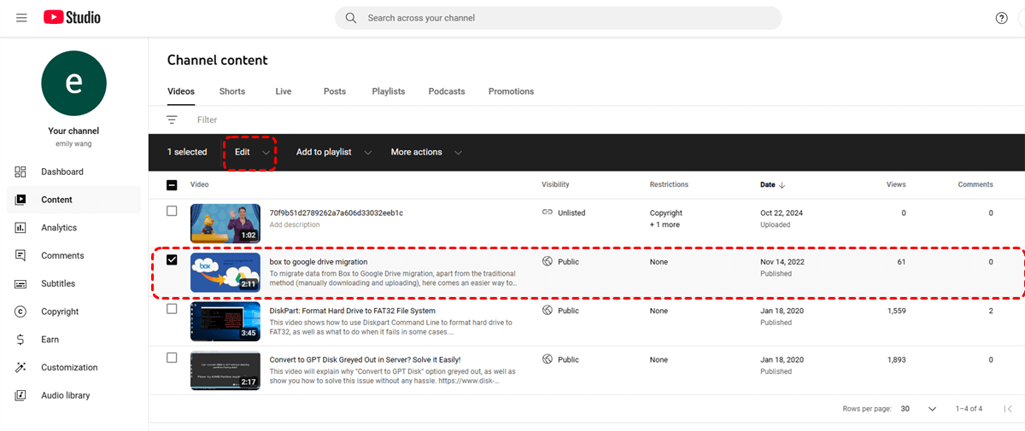The image size is (1025, 431).
Task: Uncheck the box to google drive migration video
Action: [x=172, y=259]
